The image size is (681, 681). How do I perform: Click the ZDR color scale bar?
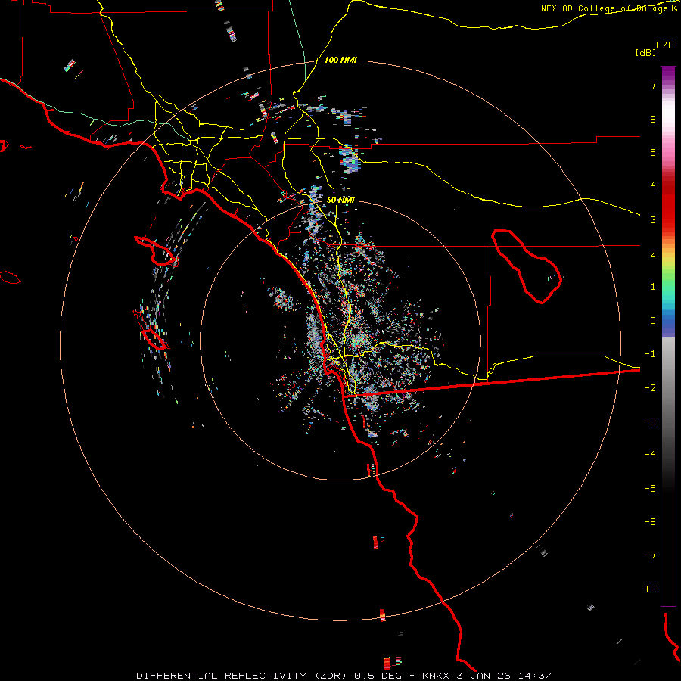click(x=668, y=336)
